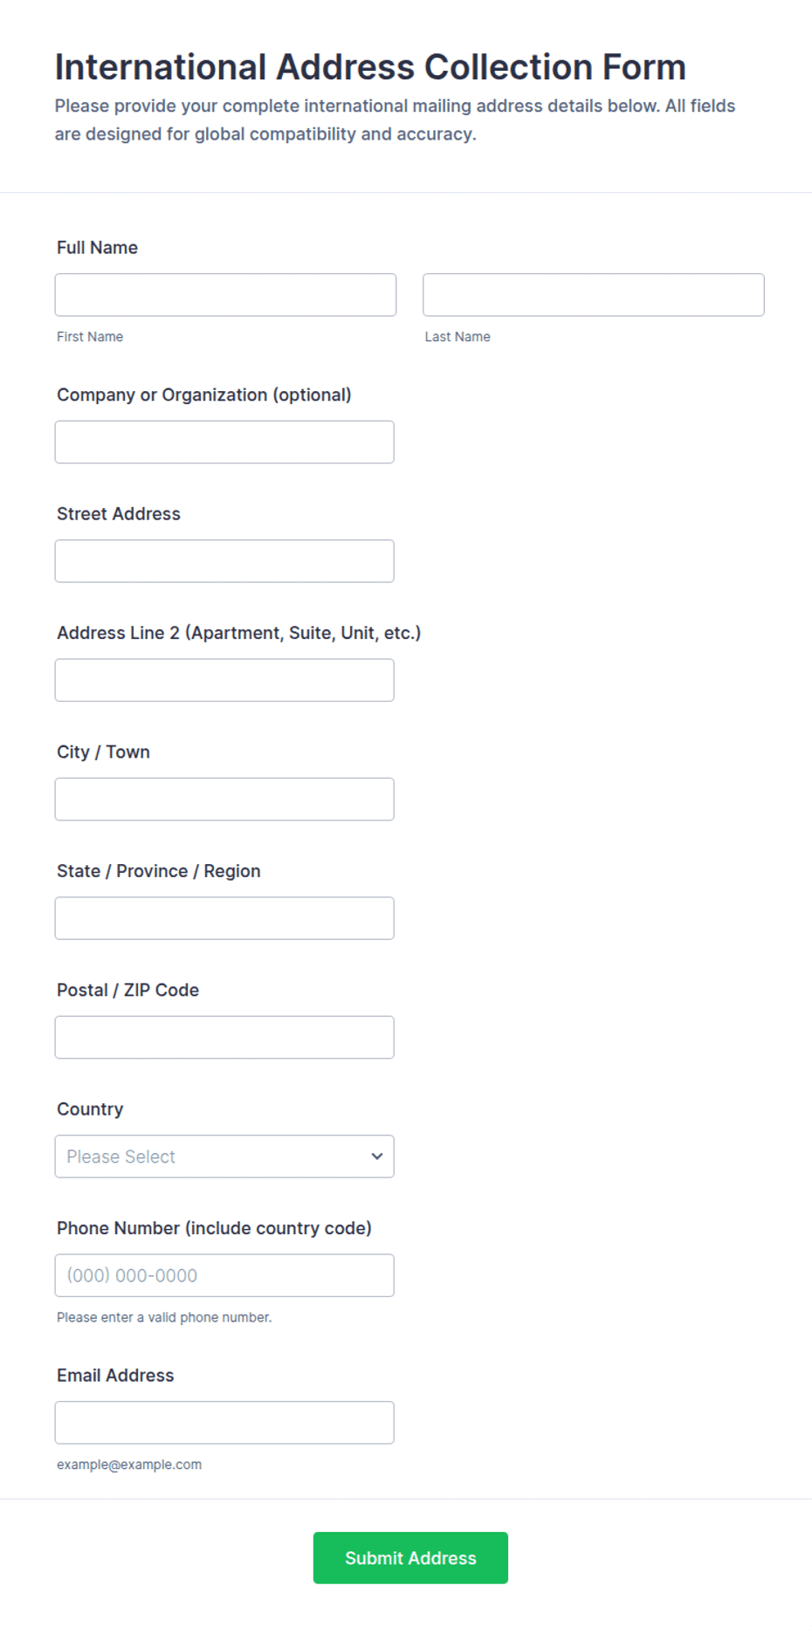
Task: Open the Country dropdown
Action: tap(224, 1157)
